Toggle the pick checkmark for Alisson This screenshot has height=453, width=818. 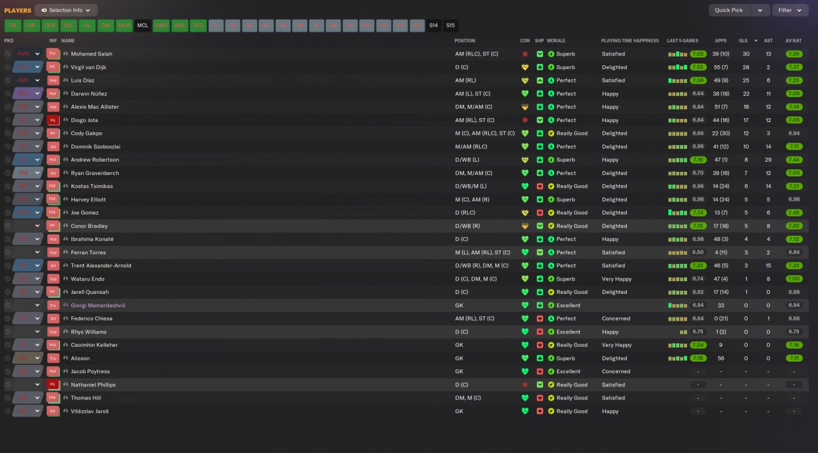(x=8, y=358)
